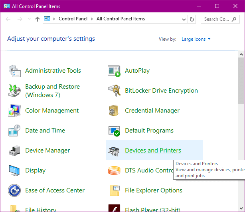Expand the address bar history dropdown

pos(184,20)
